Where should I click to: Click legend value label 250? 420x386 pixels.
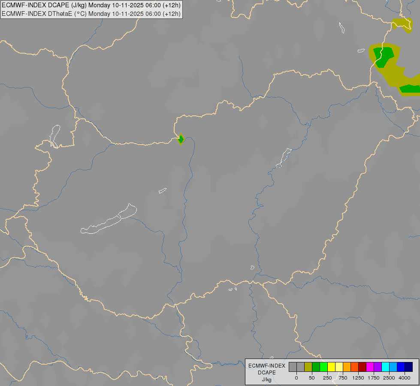click(x=327, y=378)
